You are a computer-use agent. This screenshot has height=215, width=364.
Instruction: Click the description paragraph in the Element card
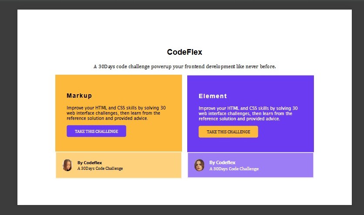248,113
